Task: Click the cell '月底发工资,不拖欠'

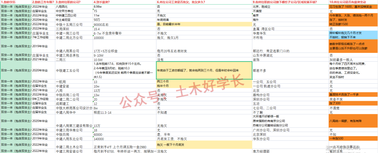Action: click(204, 139)
